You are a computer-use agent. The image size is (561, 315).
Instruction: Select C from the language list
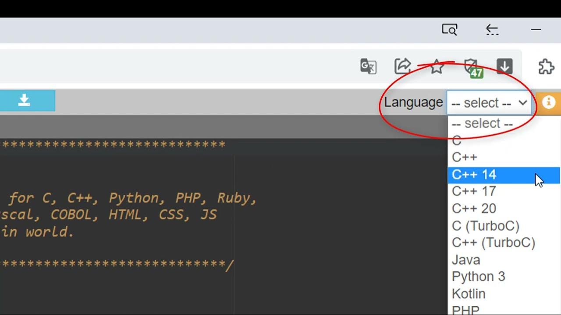point(457,140)
